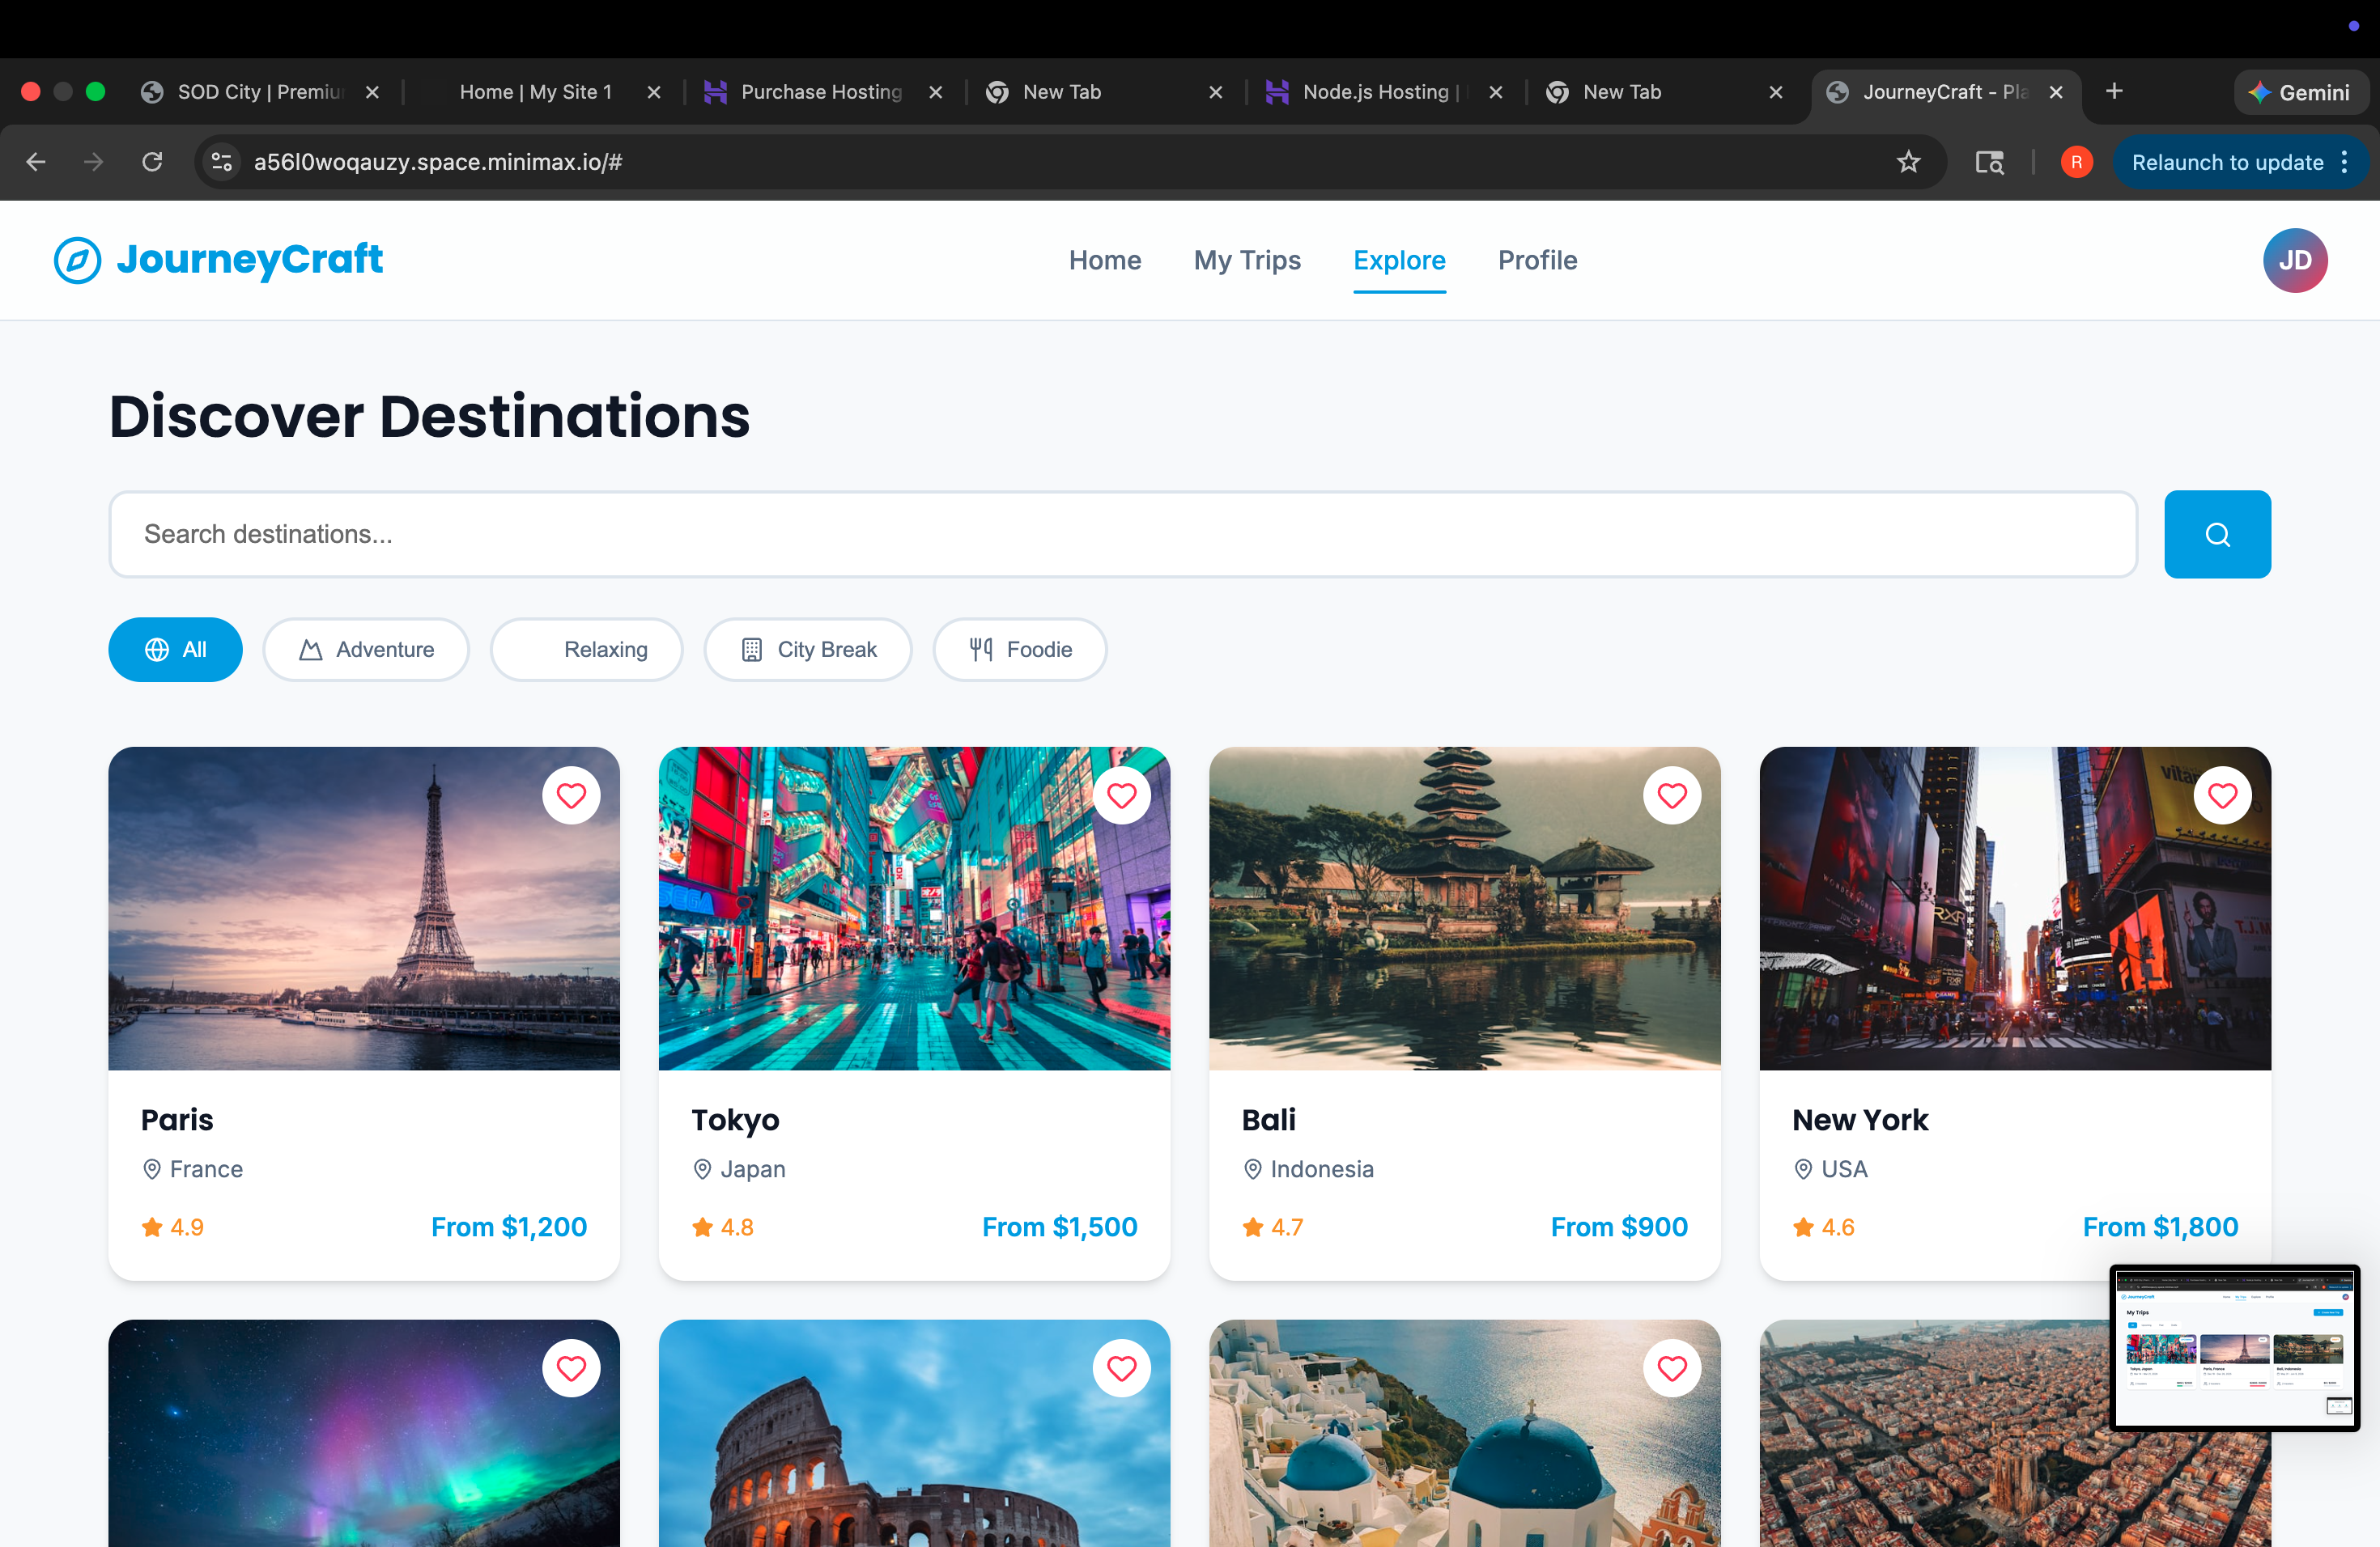
Task: Click into Search destinations input field
Action: pyautogui.click(x=1122, y=535)
